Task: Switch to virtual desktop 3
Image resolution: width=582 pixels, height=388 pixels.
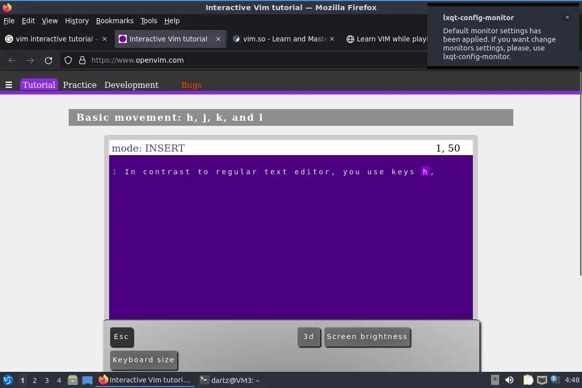Action: (x=47, y=380)
